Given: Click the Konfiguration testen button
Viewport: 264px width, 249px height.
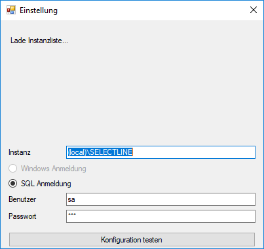Looking at the screenshot, I should [x=132, y=239].
